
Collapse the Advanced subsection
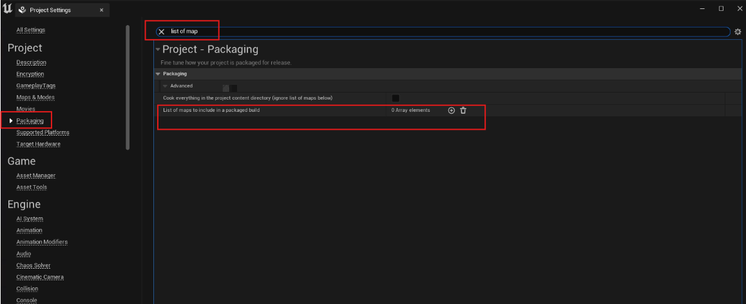click(165, 85)
